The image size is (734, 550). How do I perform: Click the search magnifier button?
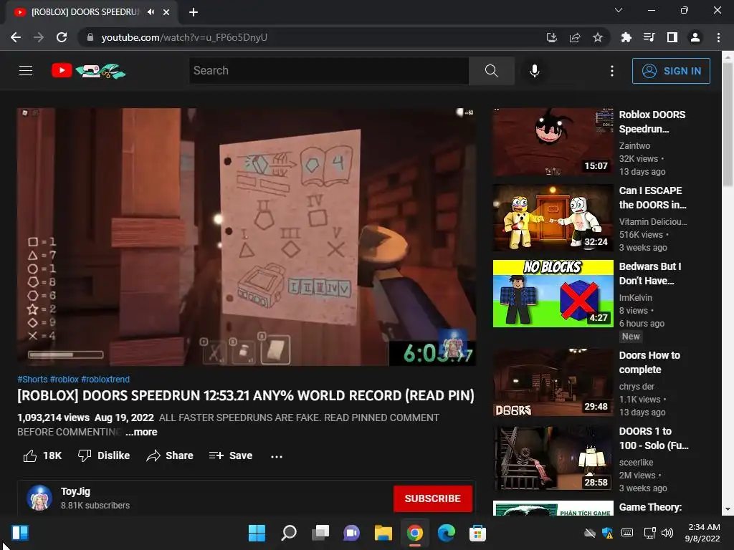click(x=491, y=71)
